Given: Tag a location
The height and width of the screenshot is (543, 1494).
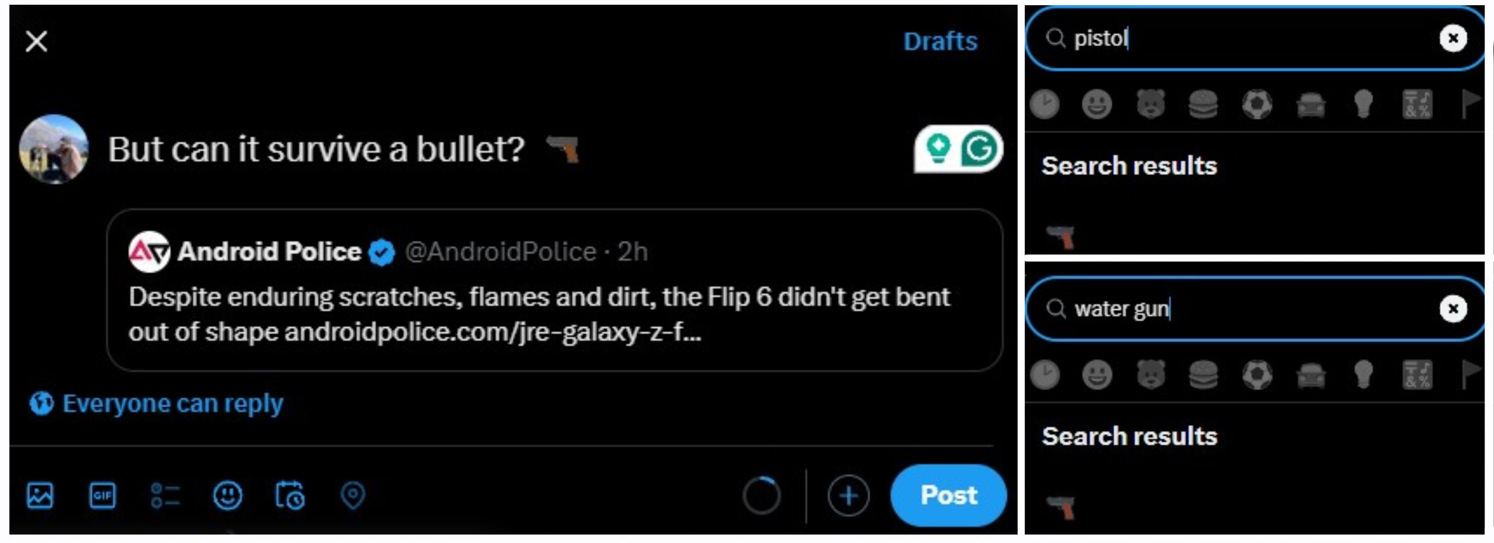Looking at the screenshot, I should (354, 495).
